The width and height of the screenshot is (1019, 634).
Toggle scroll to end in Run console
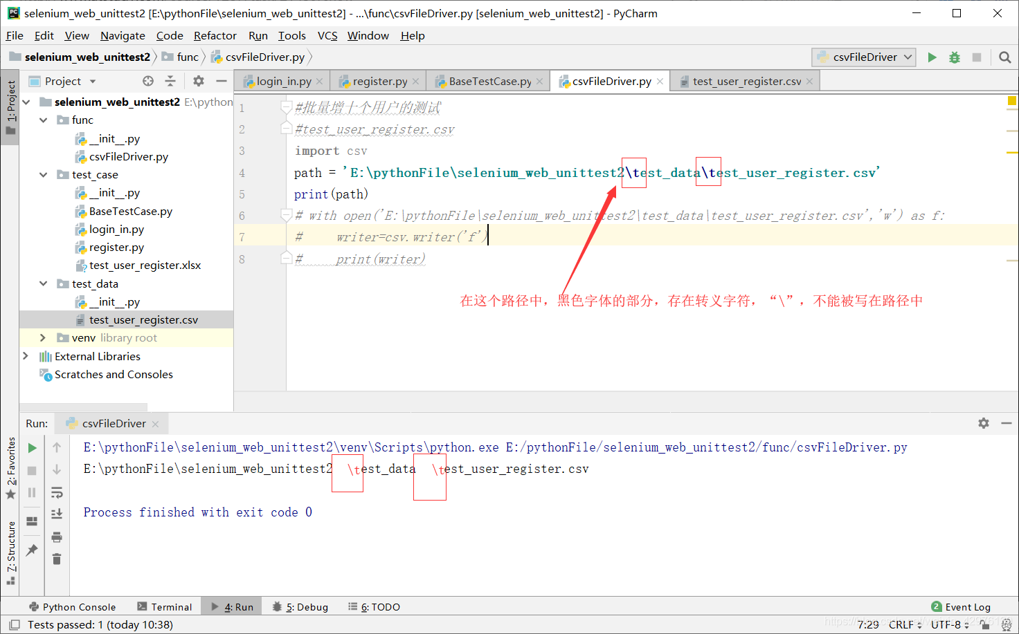57,514
